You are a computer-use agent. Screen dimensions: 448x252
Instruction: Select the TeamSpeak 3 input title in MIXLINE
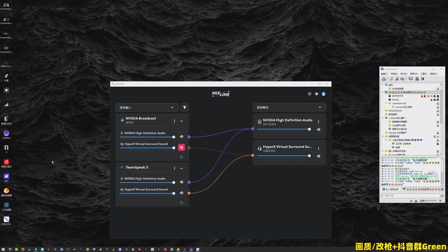[137, 167]
